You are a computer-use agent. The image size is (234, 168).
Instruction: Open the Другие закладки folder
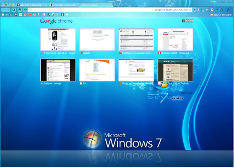click(x=221, y=15)
